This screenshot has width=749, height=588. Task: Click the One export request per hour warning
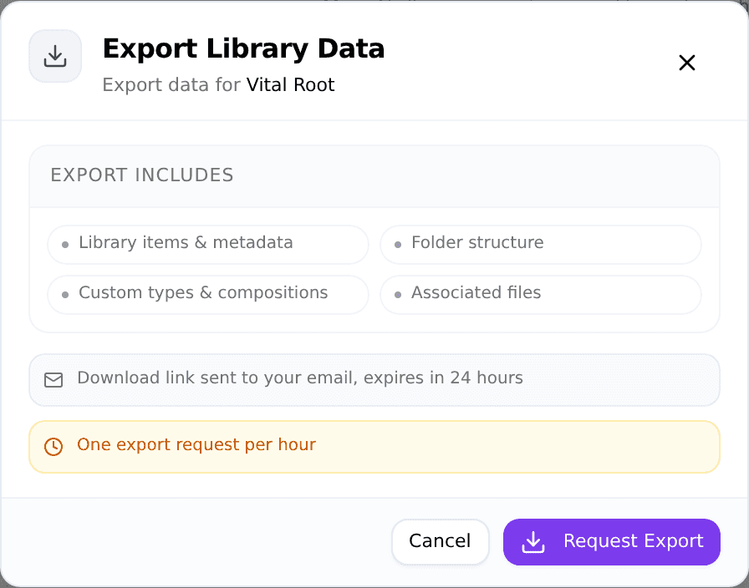pos(374,447)
